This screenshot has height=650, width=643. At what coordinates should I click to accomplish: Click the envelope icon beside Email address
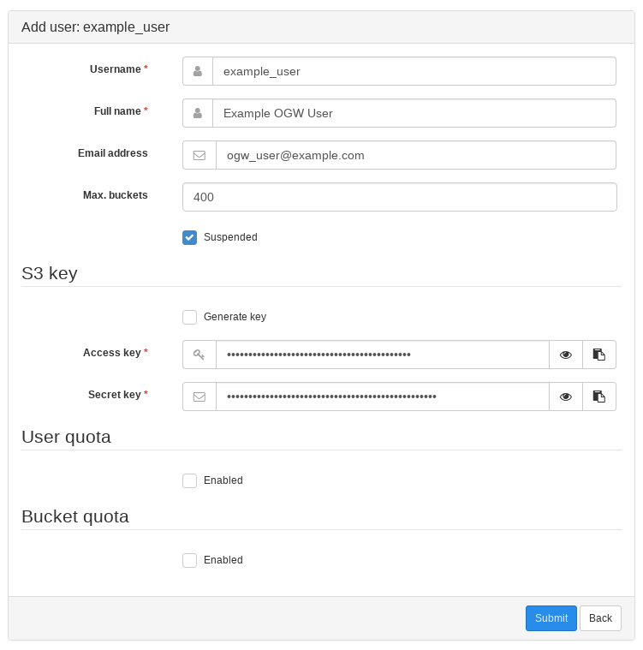(x=199, y=155)
